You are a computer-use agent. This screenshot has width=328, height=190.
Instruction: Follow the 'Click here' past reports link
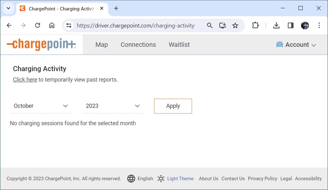(x=25, y=80)
